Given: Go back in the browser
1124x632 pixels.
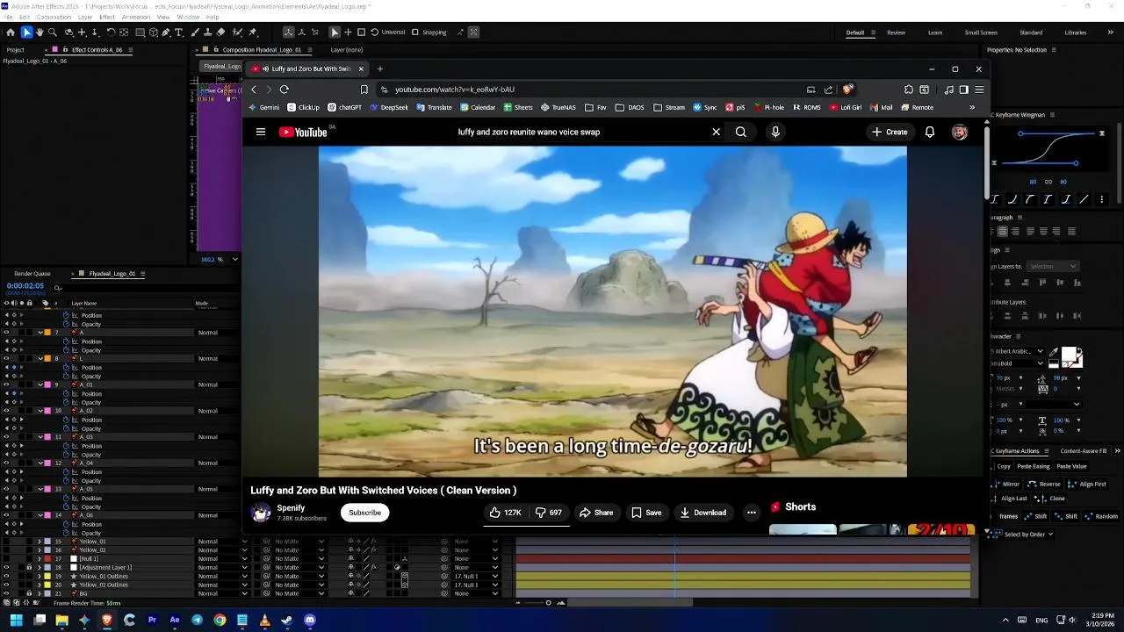Looking at the screenshot, I should [x=254, y=89].
